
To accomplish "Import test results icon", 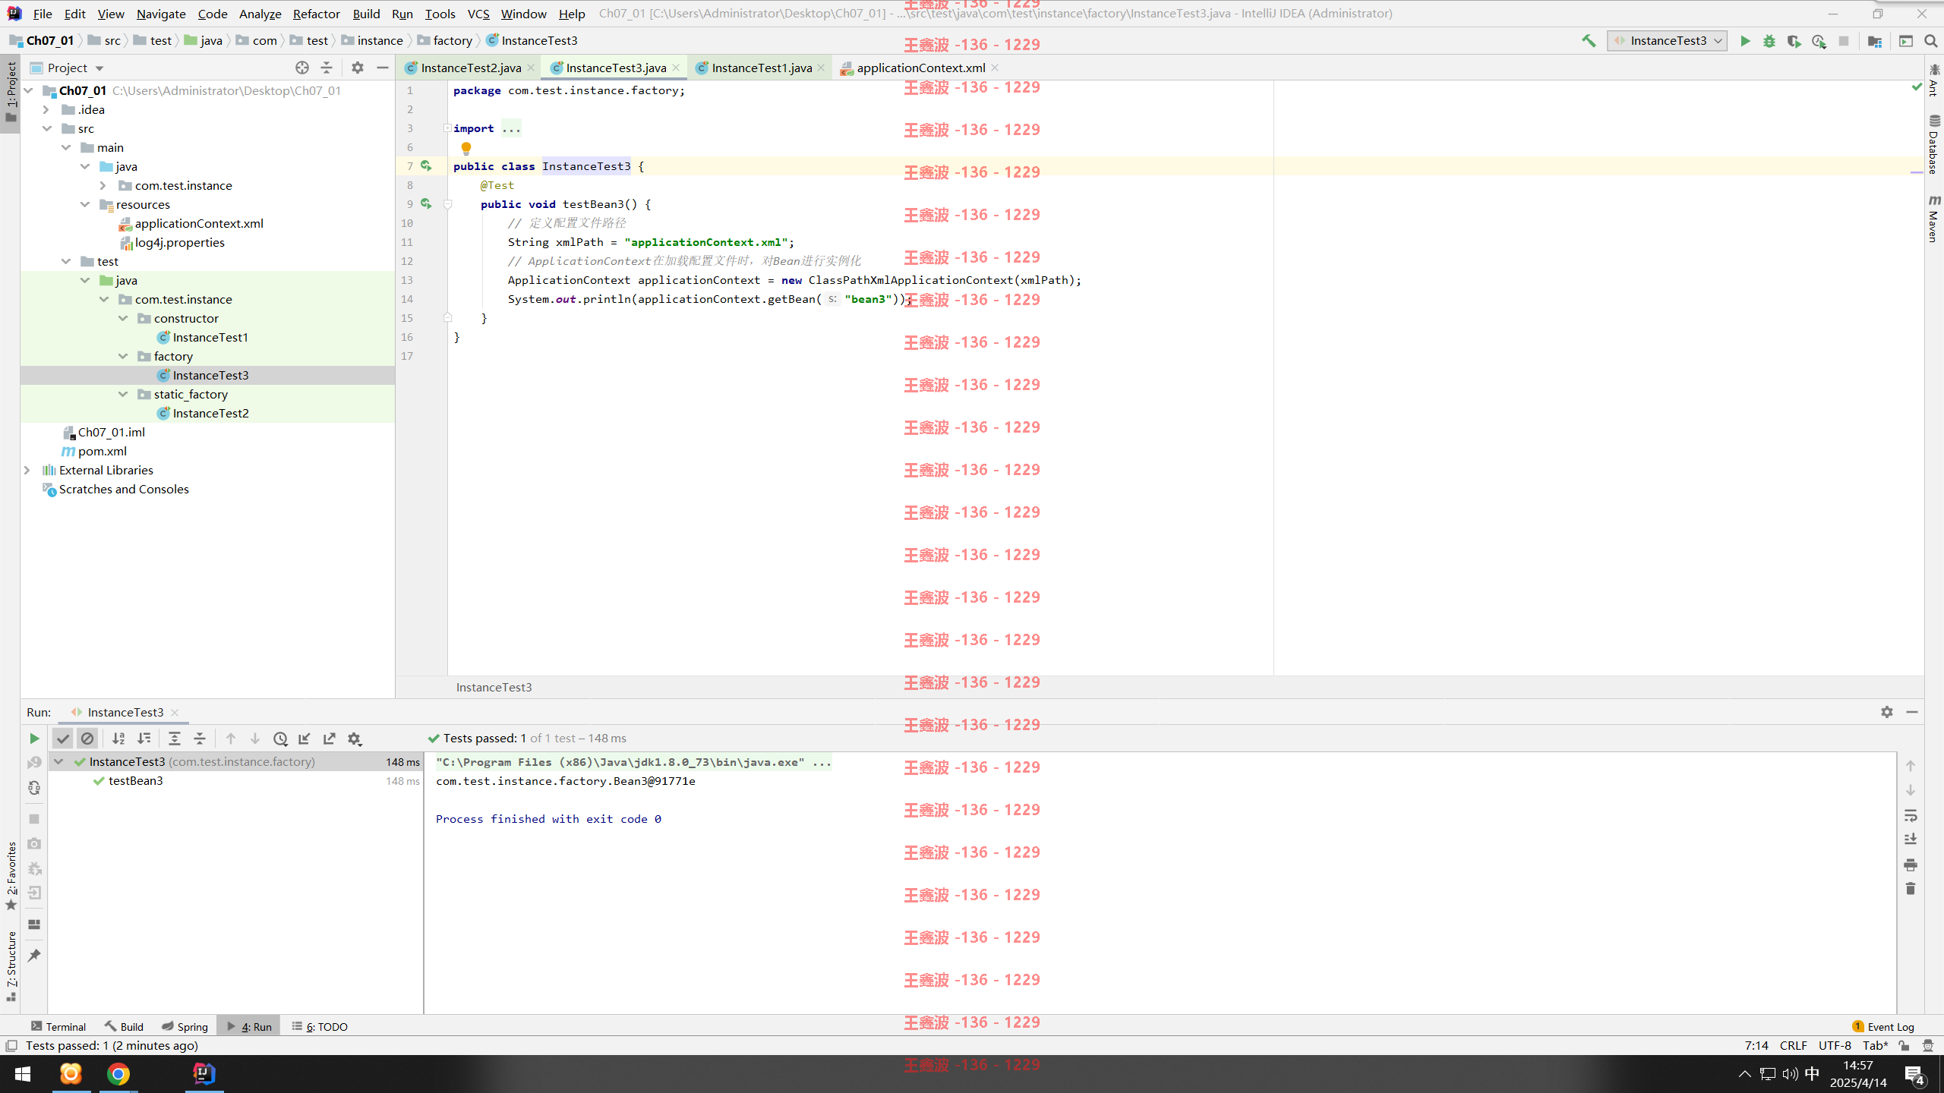I will tap(305, 739).
